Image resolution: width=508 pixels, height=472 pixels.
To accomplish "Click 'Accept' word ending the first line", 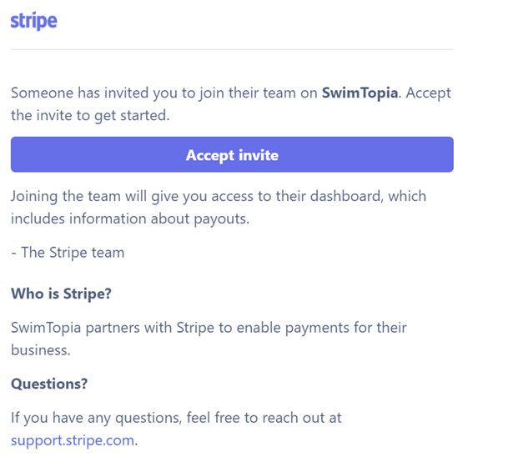I will tap(428, 93).
